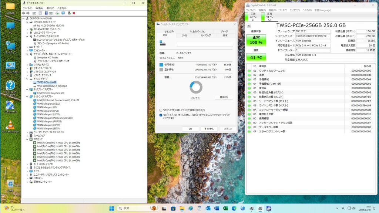This screenshot has width=379, height=213.
Task: Open HP Support Assistant desktop icon
Action: point(10,87)
